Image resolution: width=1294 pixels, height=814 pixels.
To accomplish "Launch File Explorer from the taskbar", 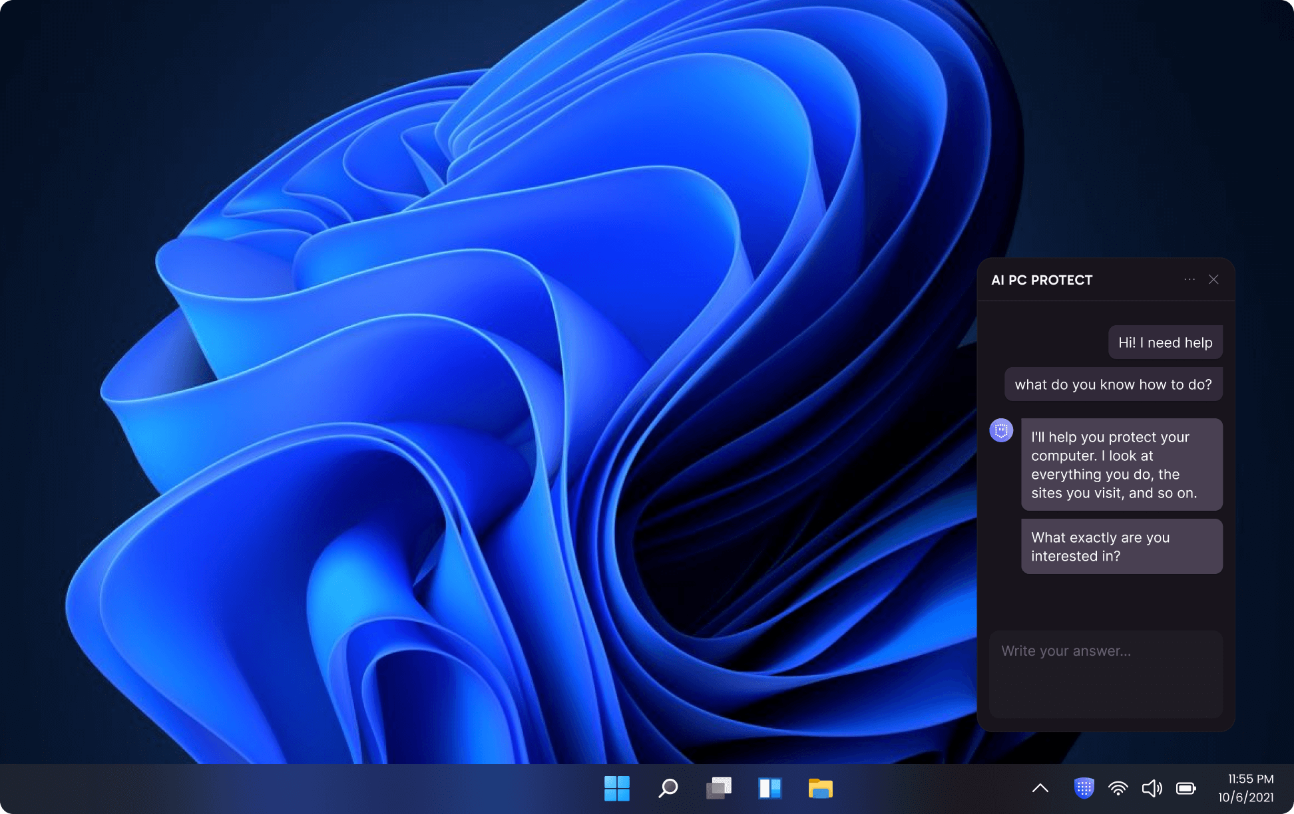I will tap(820, 789).
